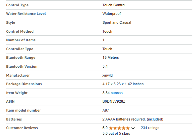Click the Package Dimensions value text
The image size is (195, 137).
tap(123, 84)
